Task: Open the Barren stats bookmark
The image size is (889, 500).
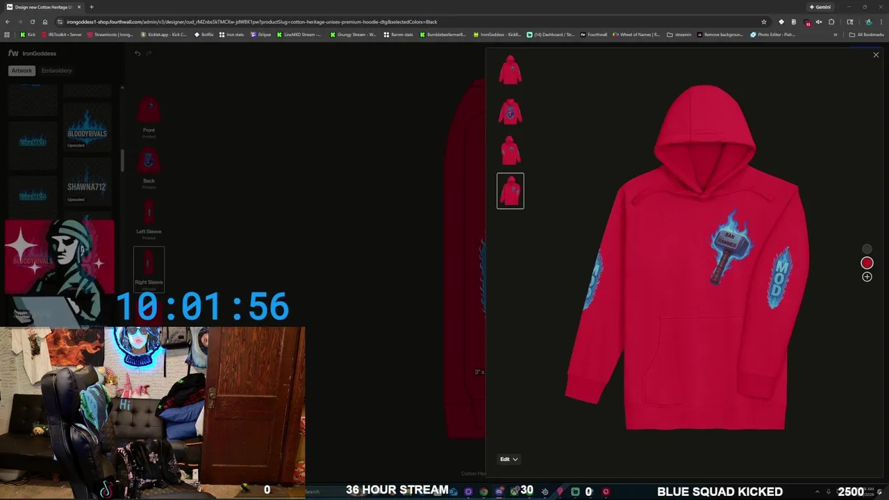Action: pos(399,34)
